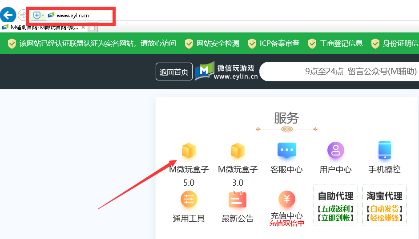Open the 充值中心 yen icon
The image size is (419, 239).
pyautogui.click(x=286, y=199)
